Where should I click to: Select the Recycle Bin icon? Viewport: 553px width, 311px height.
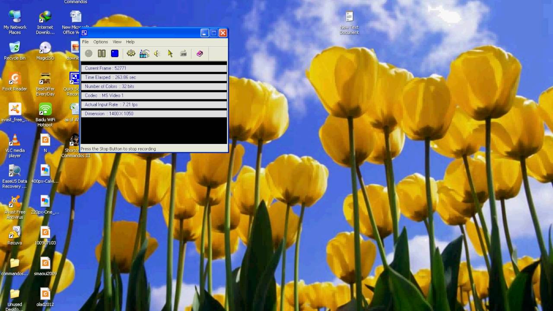click(x=15, y=51)
